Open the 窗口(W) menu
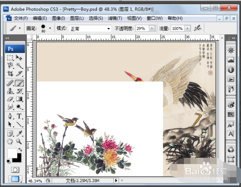This screenshot has height=187, width=241. 155,18
